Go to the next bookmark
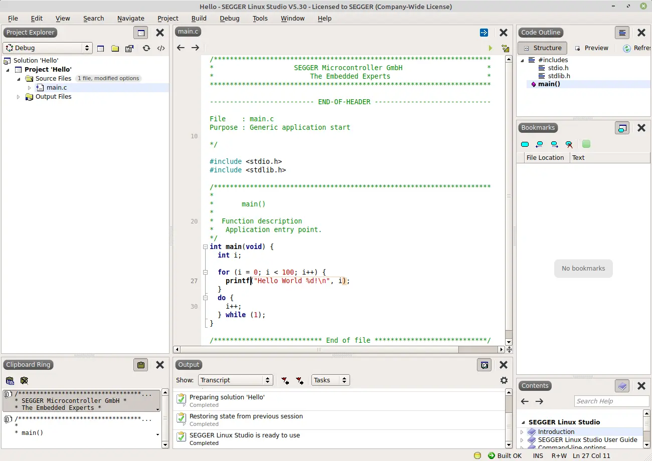652x461 pixels. (x=554, y=144)
